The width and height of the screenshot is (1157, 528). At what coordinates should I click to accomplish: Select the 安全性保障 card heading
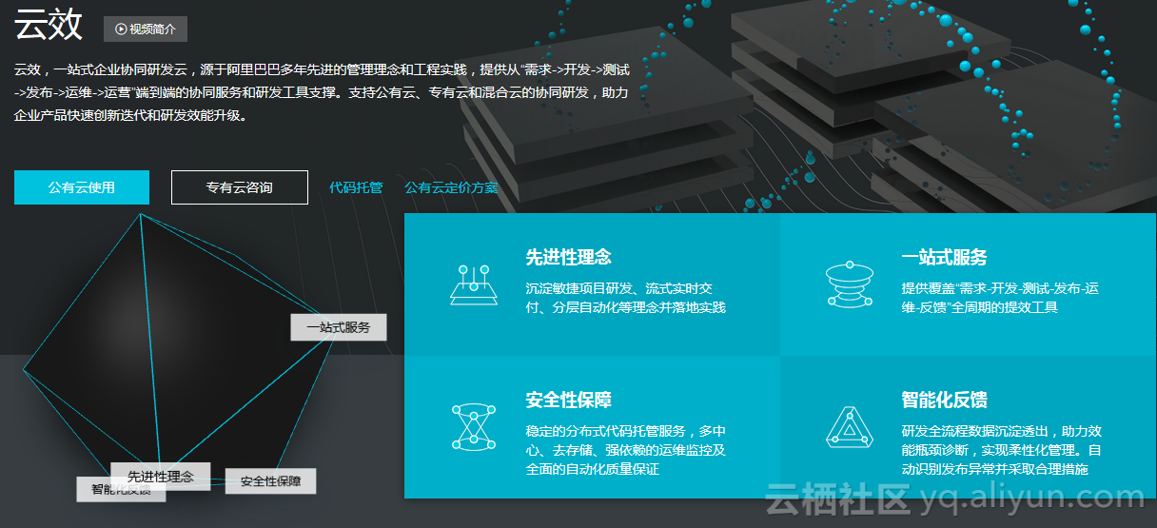tap(568, 400)
